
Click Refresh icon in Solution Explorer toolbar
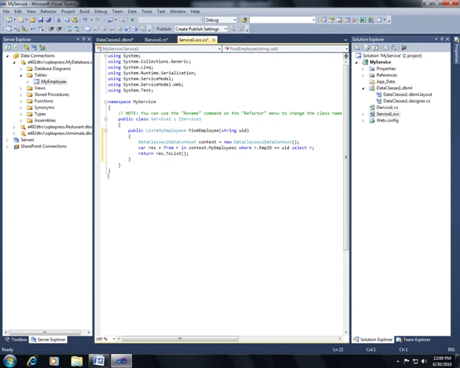(375, 47)
